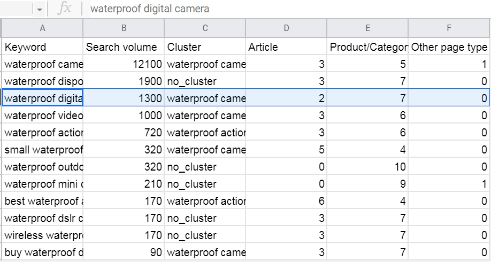The height and width of the screenshot is (262, 491).
Task: Select column F header
Action: 449,28
